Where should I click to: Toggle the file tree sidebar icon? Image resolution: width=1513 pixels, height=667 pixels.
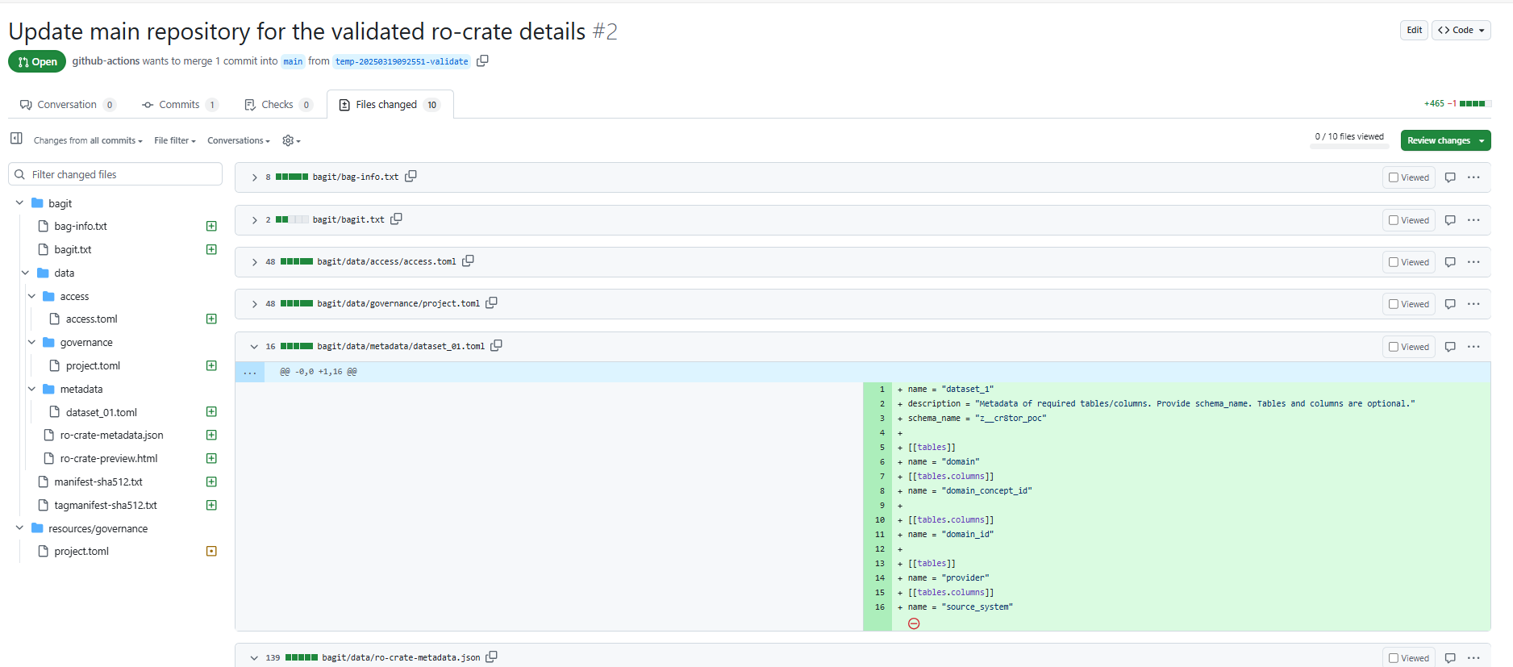click(x=16, y=139)
